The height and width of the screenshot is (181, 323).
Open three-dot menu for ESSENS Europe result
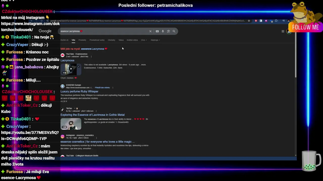click(x=113, y=88)
